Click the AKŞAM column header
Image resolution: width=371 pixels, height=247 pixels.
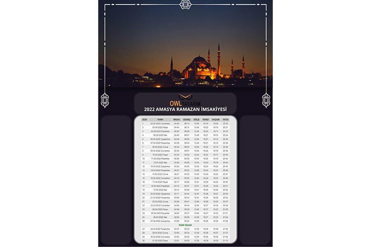coord(216,120)
